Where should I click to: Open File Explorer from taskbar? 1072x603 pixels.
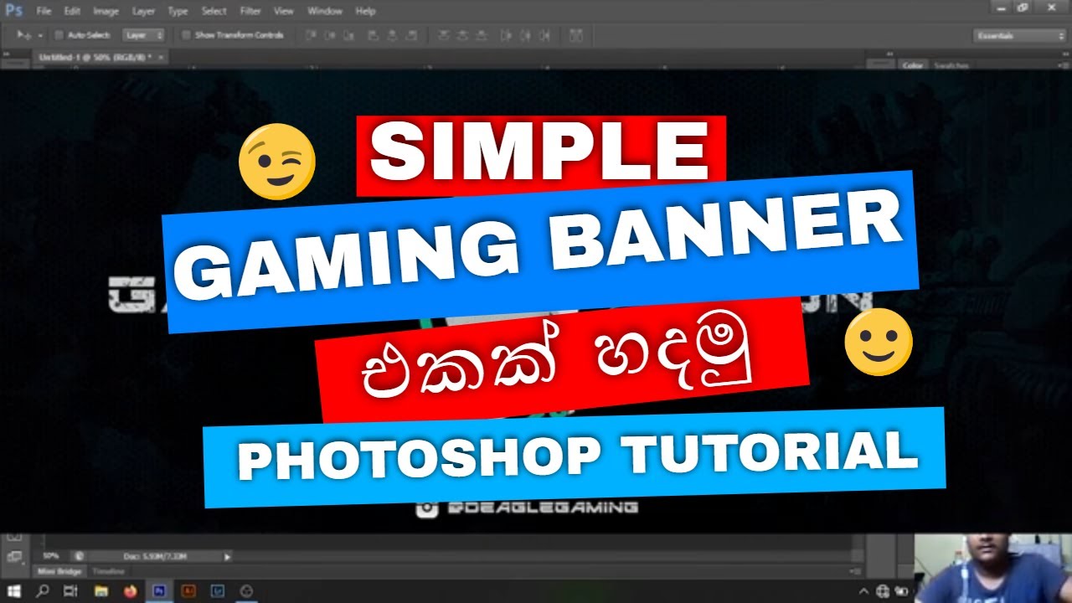[101, 591]
